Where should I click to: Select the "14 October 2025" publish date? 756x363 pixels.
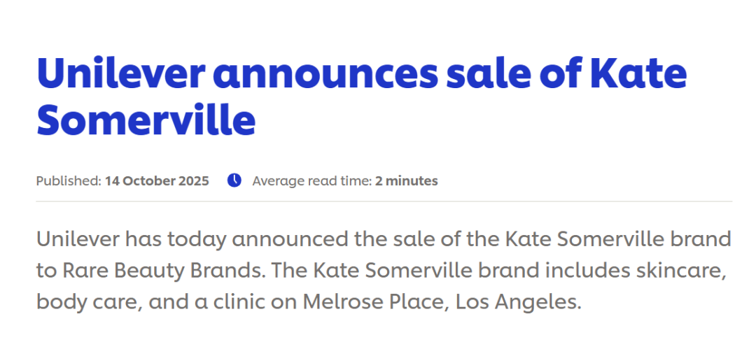pyautogui.click(x=157, y=181)
